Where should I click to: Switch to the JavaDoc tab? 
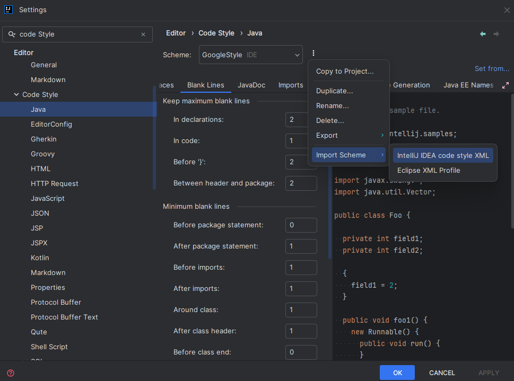click(251, 85)
